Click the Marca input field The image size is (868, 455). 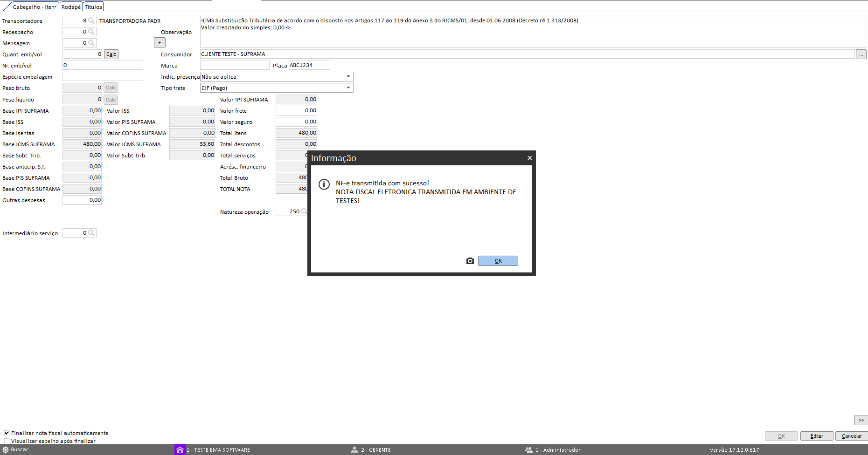(x=235, y=66)
